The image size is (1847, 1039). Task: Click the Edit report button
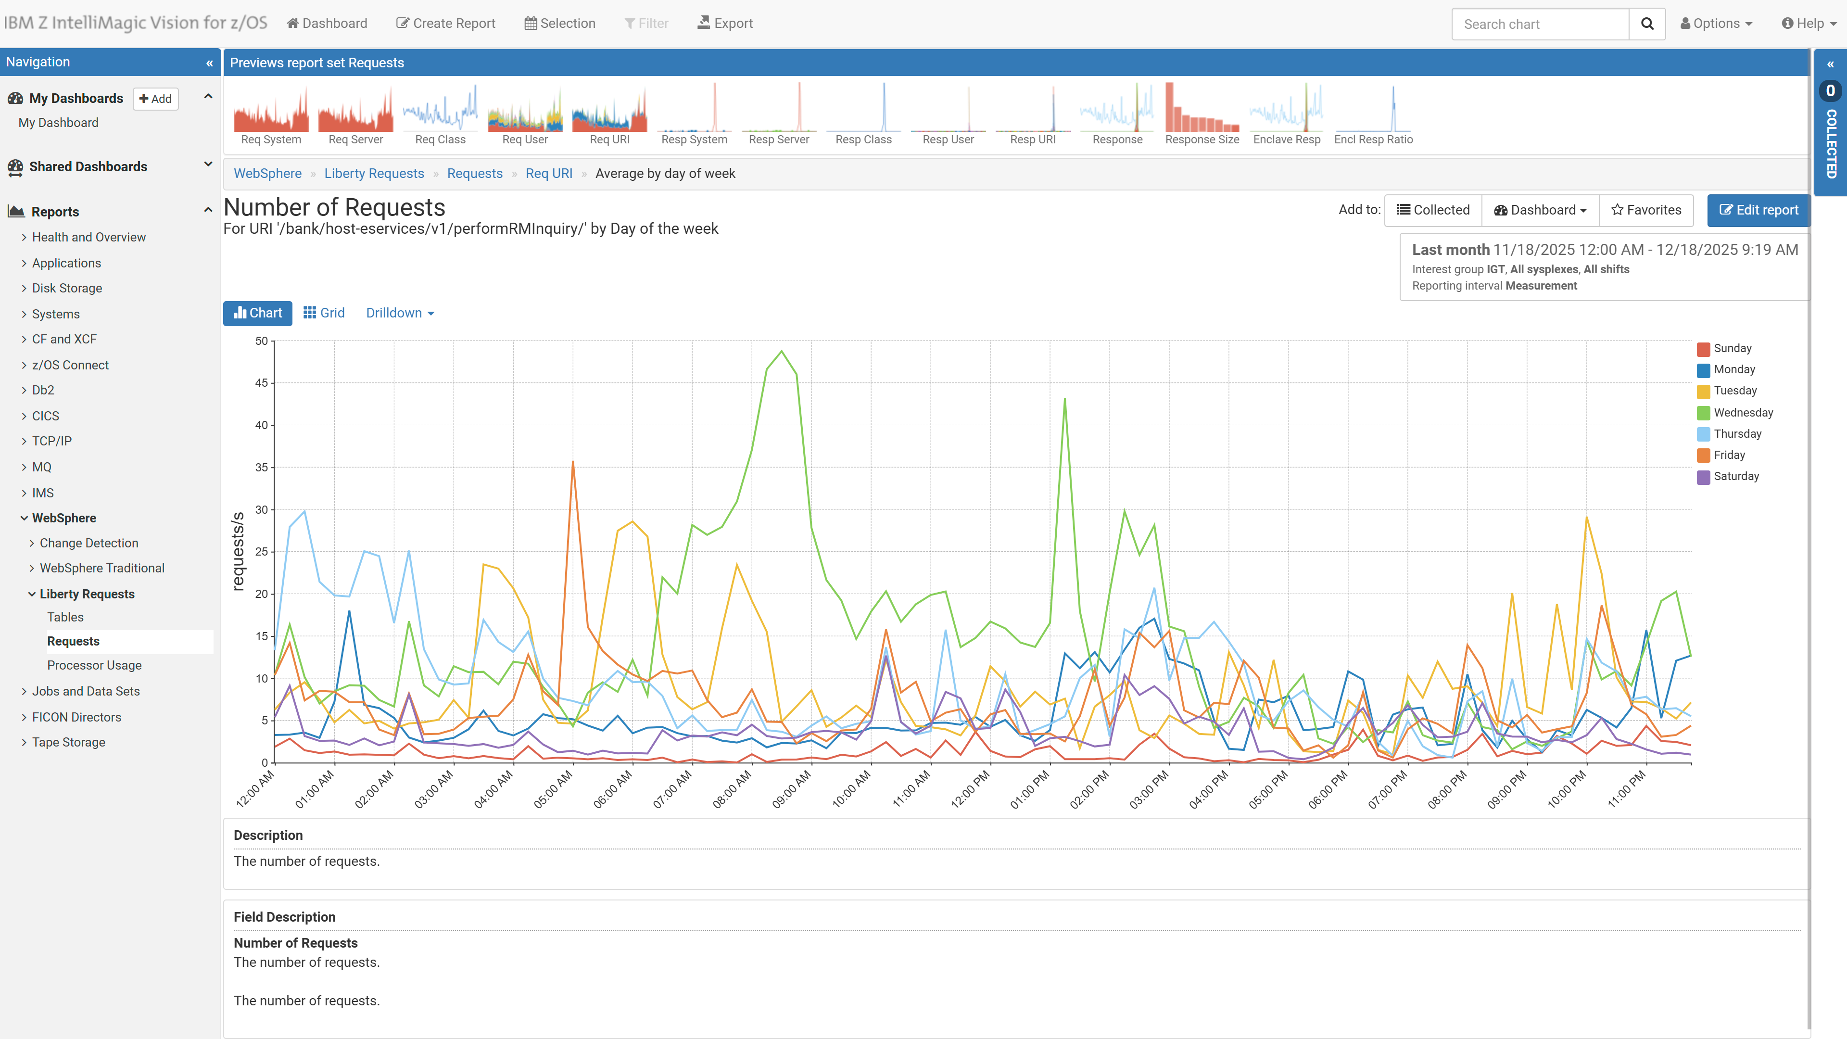click(1758, 210)
